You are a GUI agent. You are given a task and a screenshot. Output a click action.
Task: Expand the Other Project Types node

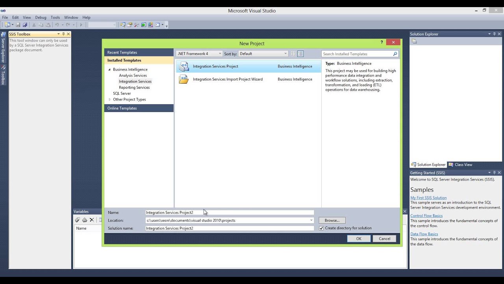110,99
